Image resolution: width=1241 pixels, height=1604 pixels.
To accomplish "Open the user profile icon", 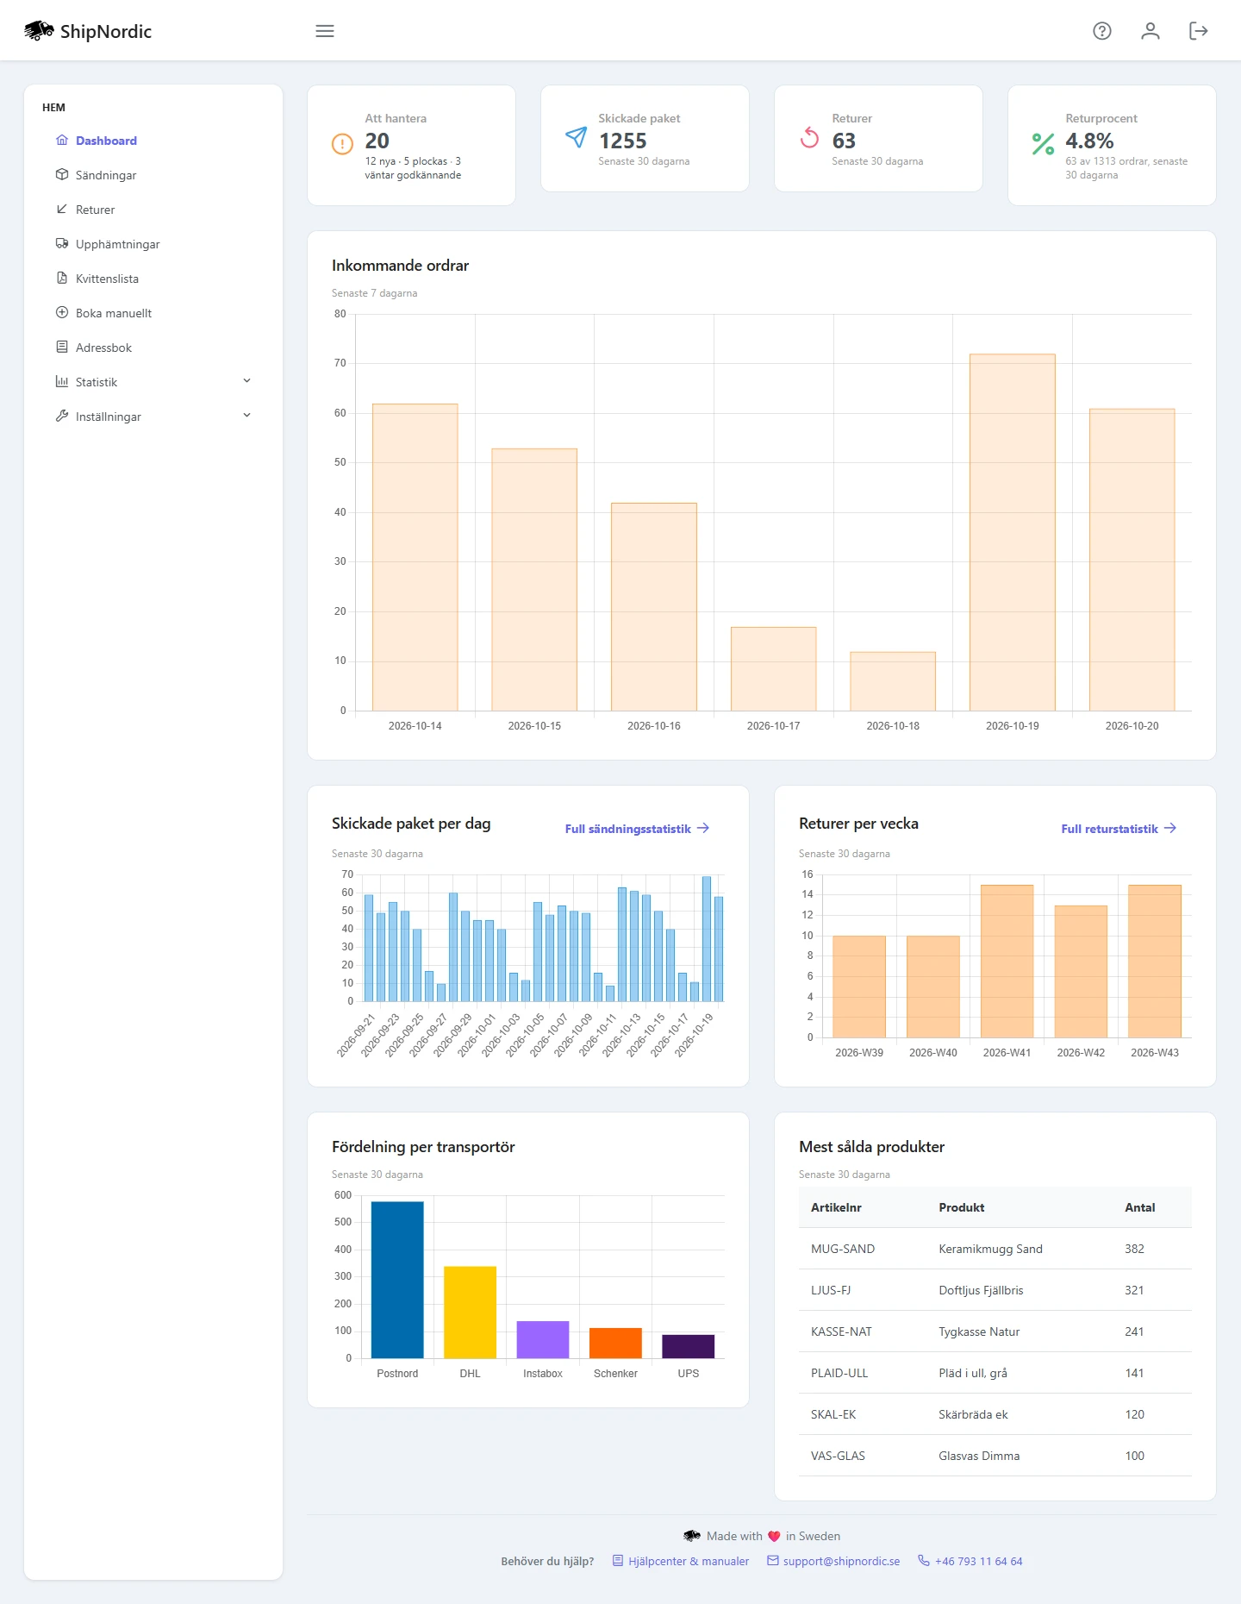I will (1151, 31).
